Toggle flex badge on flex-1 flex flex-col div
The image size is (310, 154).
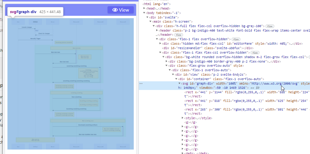click(x=255, y=52)
